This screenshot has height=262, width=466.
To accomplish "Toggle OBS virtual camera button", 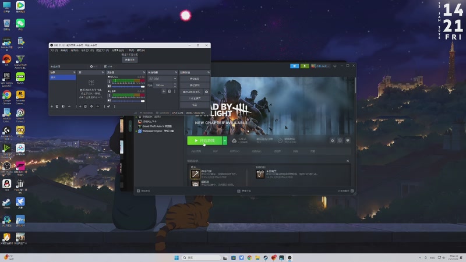I will [192, 92].
